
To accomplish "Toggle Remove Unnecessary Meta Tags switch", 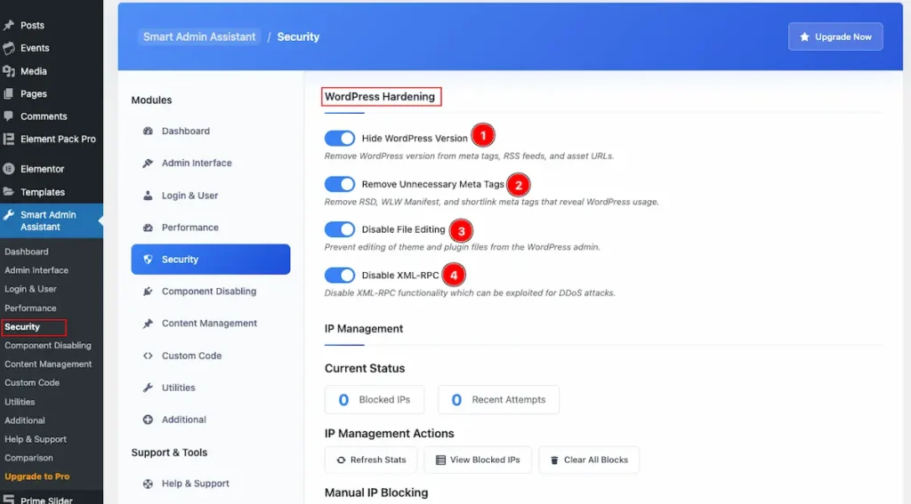I will point(339,184).
